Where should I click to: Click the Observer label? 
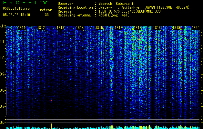coord(66,4)
